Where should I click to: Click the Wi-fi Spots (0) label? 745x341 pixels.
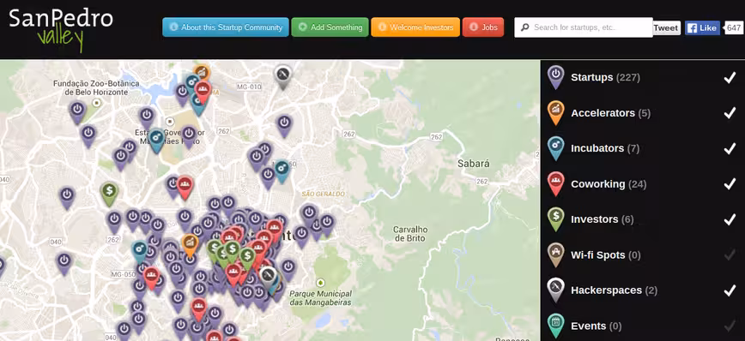pos(605,255)
